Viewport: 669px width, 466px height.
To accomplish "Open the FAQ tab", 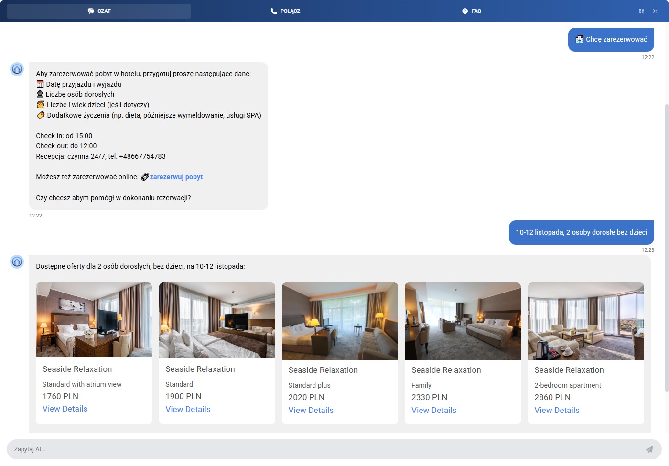I will [472, 11].
